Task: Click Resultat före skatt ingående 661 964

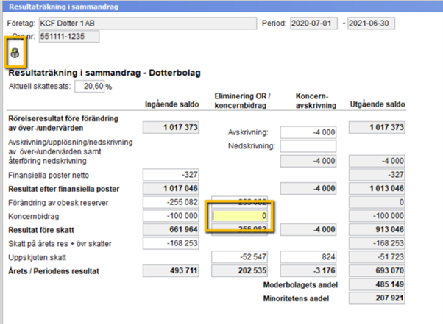Action: [x=171, y=229]
